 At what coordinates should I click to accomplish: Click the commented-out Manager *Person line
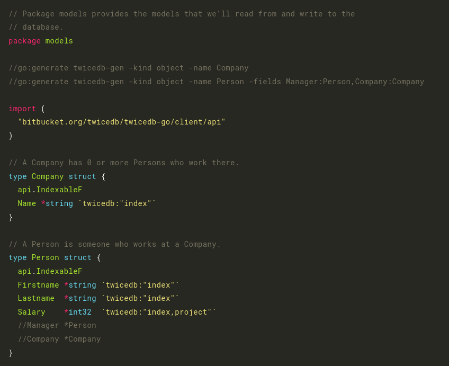tap(57, 325)
